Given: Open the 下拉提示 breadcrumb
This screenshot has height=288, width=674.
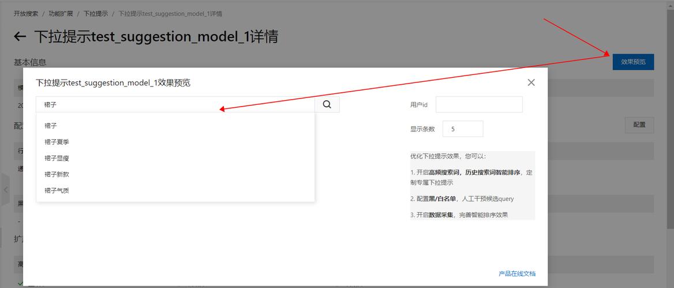Looking at the screenshot, I should (x=95, y=14).
